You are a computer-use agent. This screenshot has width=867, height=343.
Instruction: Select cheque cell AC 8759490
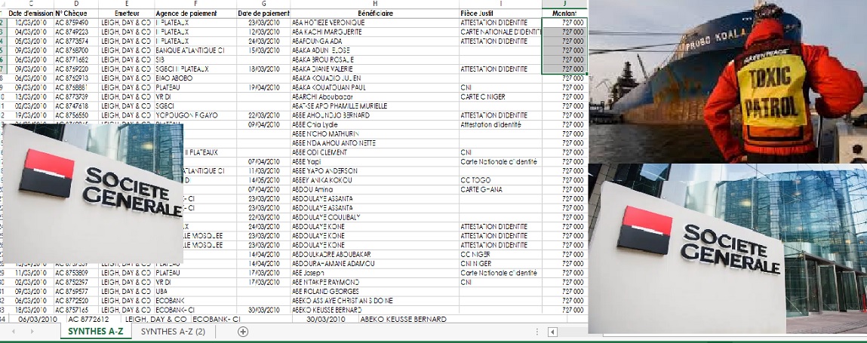(x=76, y=23)
